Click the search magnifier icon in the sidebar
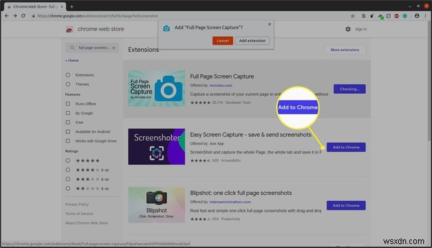The height and width of the screenshot is (248, 432). tap(72, 48)
